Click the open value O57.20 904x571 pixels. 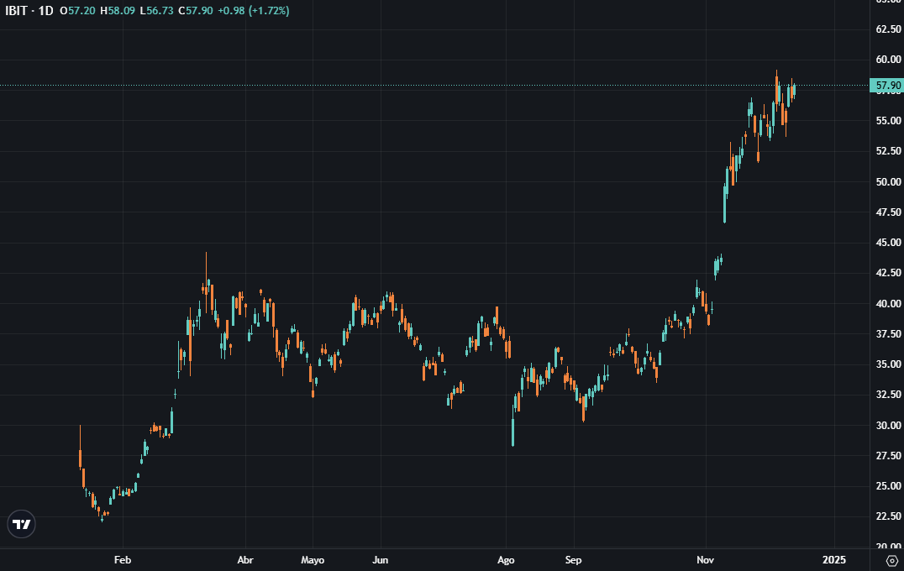(x=77, y=10)
